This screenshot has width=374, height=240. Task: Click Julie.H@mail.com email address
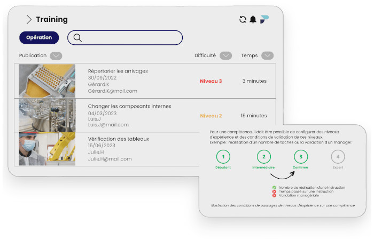[110, 159]
